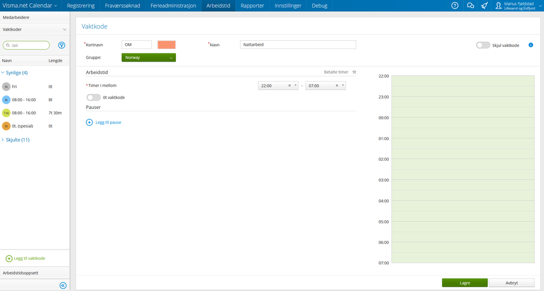544x291 pixels.
Task: Open the 07:00 end time dropdown arrow
Action: [x=343, y=86]
